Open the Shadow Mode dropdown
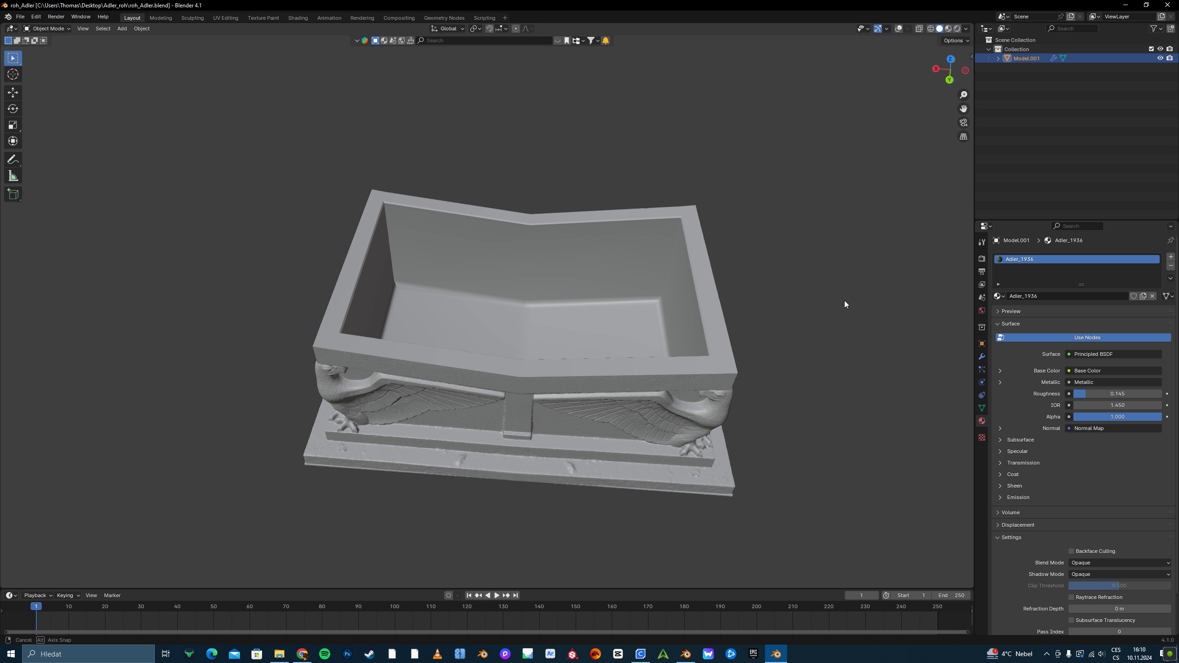This screenshot has height=663, width=1179. pos(1120,574)
